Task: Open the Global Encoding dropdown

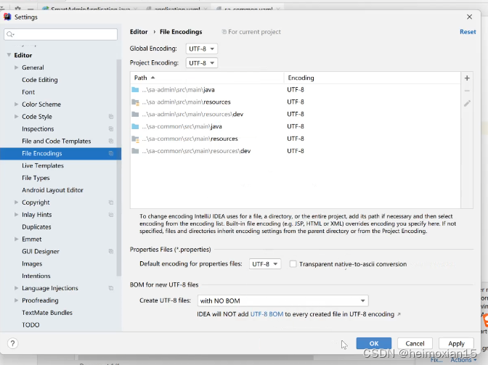Action: pyautogui.click(x=202, y=49)
